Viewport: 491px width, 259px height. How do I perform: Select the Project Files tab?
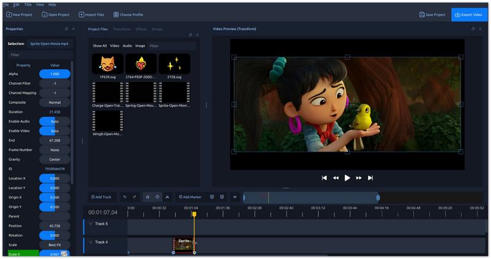(98, 29)
